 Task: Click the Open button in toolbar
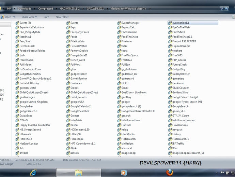pos(6,17)
